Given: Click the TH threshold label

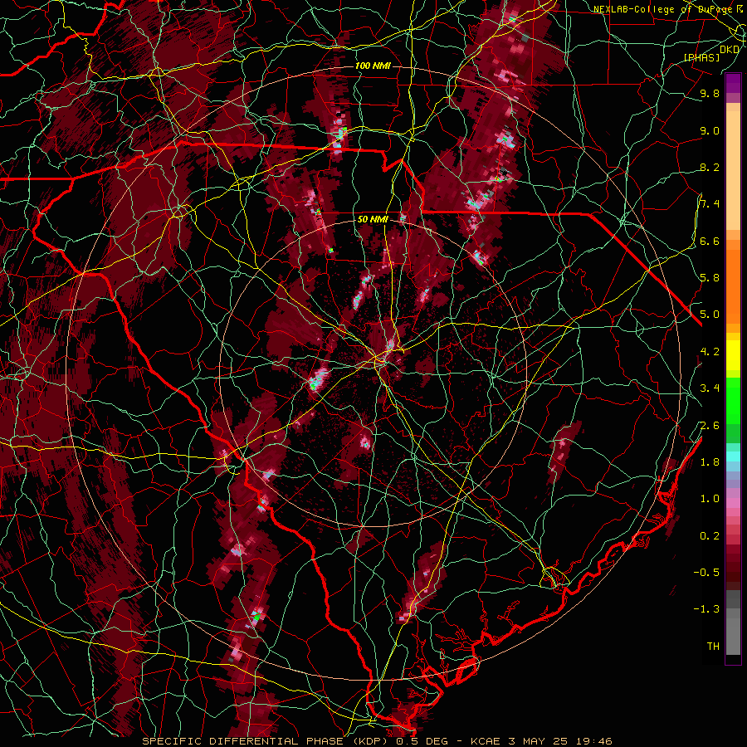Looking at the screenshot, I should coord(713,647).
